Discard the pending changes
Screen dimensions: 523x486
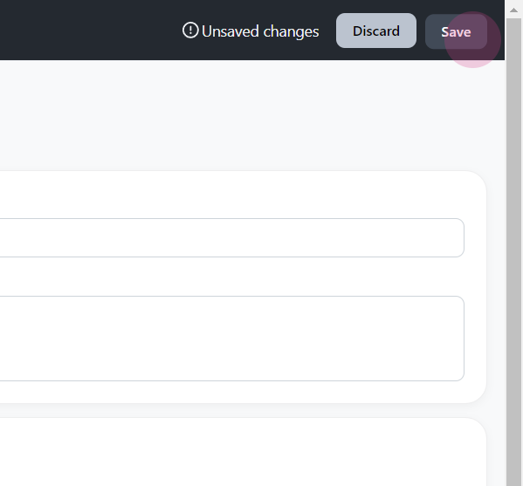(x=376, y=31)
